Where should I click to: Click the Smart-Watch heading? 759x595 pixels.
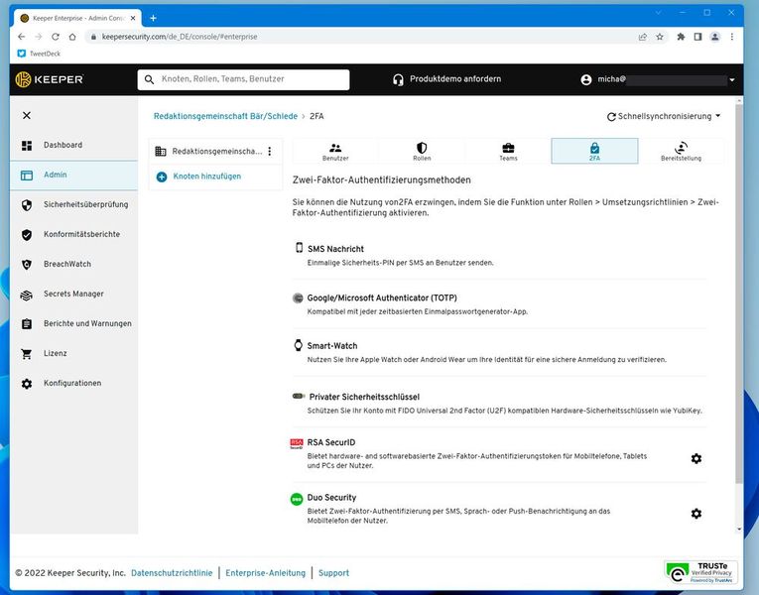[332, 346]
